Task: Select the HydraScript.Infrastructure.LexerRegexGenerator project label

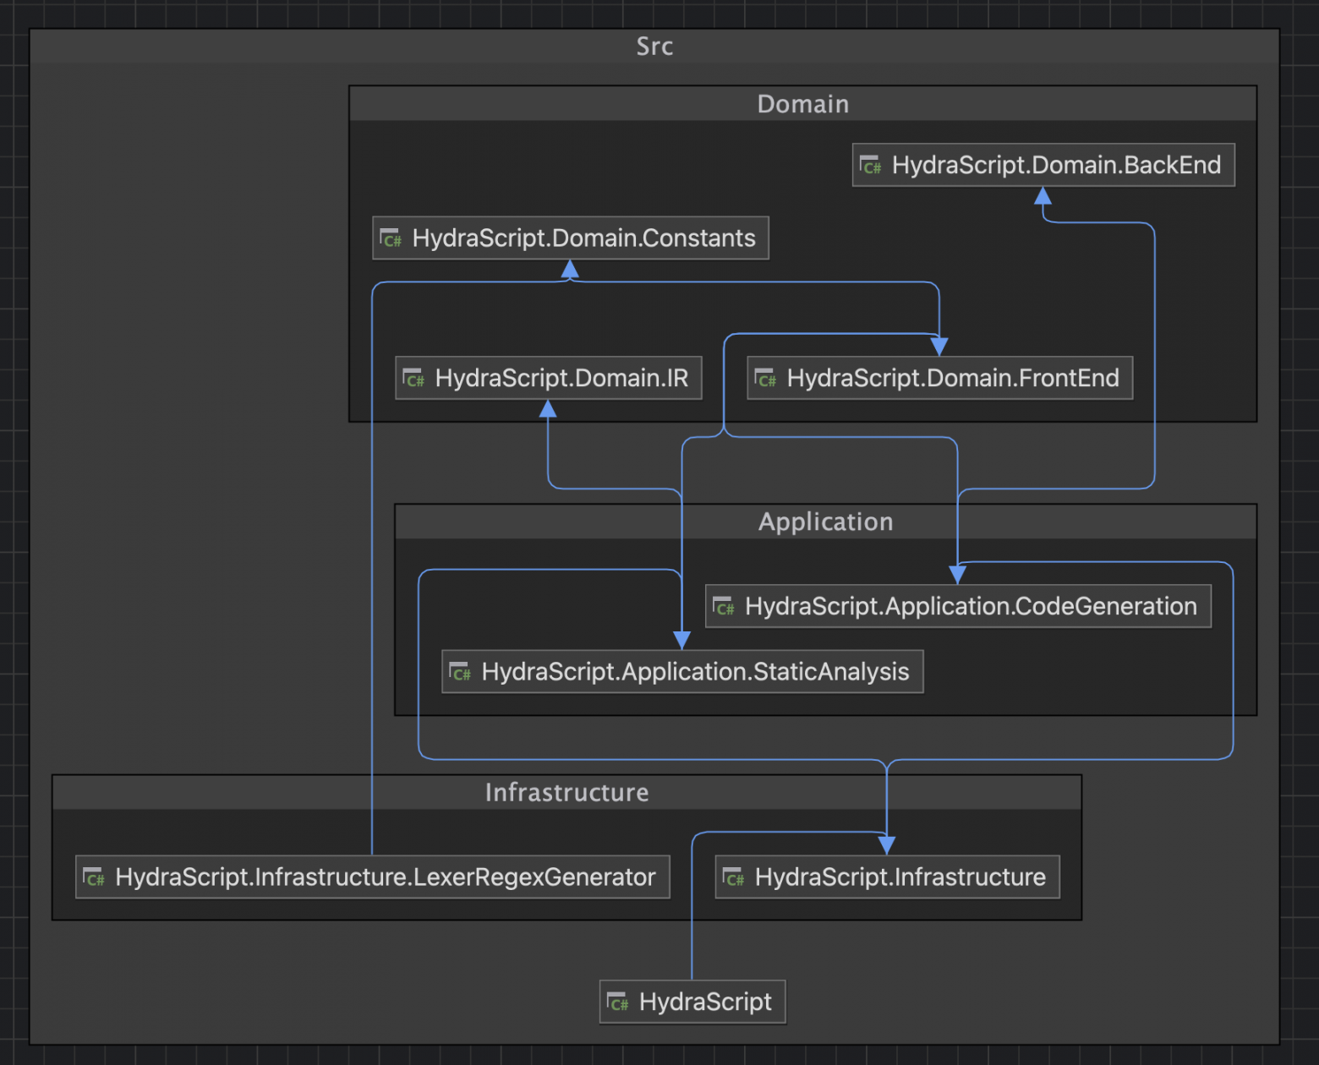Action: 386,877
